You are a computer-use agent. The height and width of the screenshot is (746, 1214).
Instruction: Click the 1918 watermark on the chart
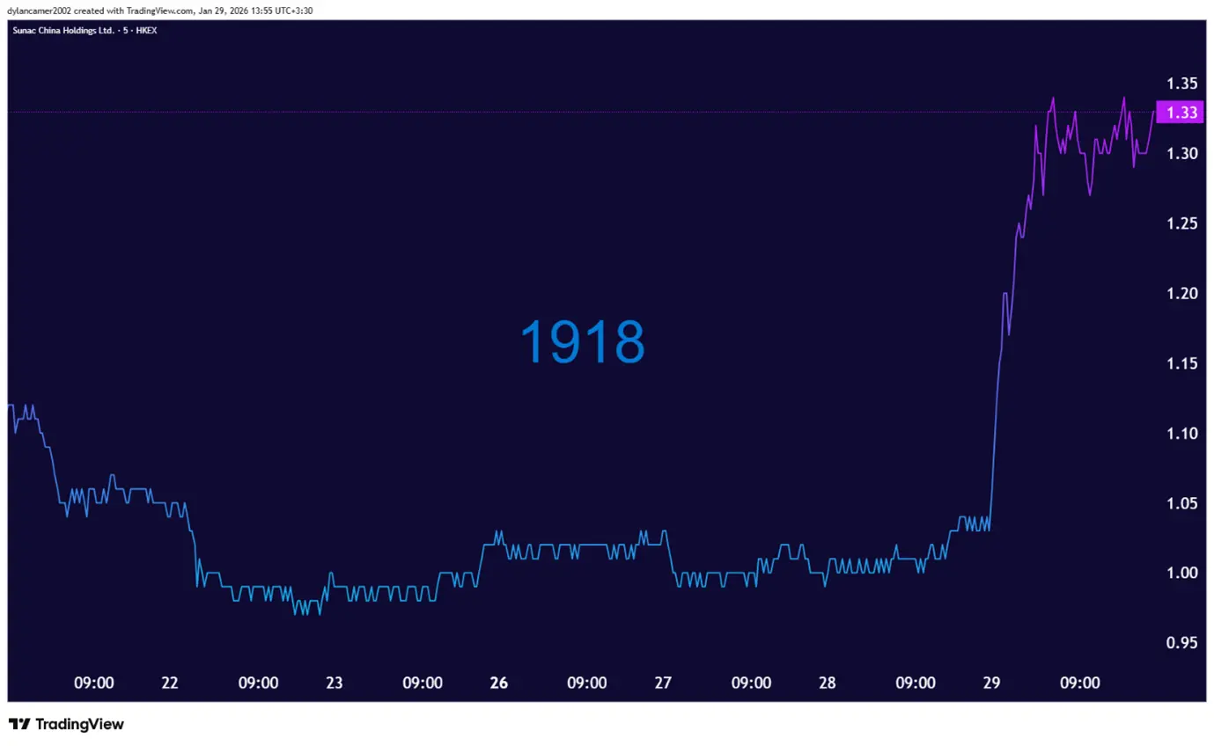pos(583,342)
